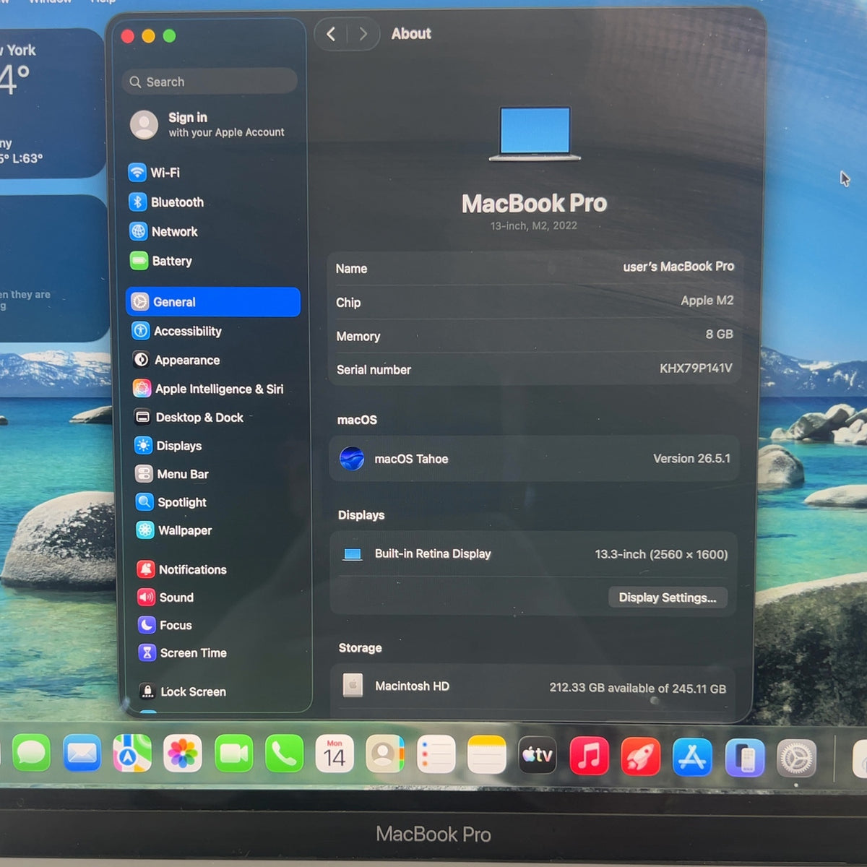This screenshot has height=867, width=867.
Task: Open Notes from the Dock
Action: [x=486, y=755]
